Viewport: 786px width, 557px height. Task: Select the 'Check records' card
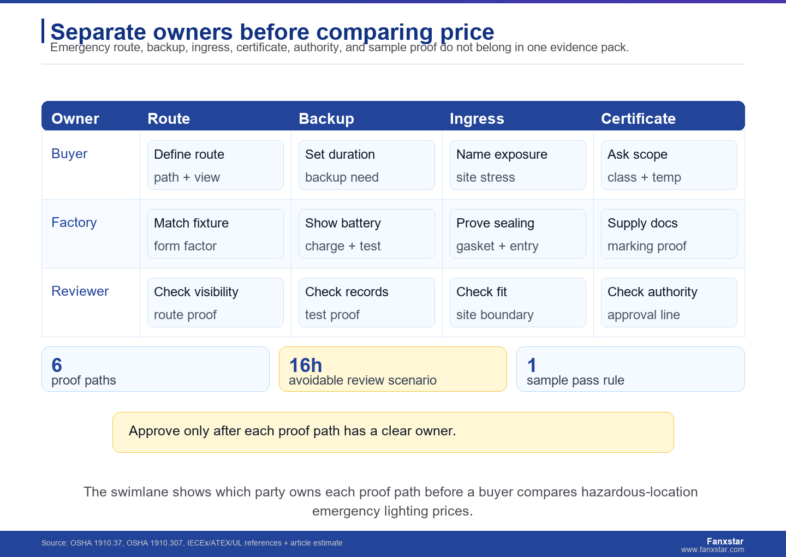click(367, 303)
